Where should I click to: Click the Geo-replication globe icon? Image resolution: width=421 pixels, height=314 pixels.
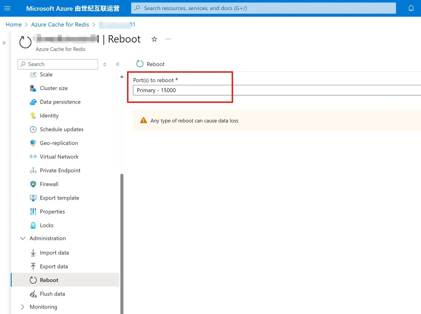pyautogui.click(x=33, y=143)
